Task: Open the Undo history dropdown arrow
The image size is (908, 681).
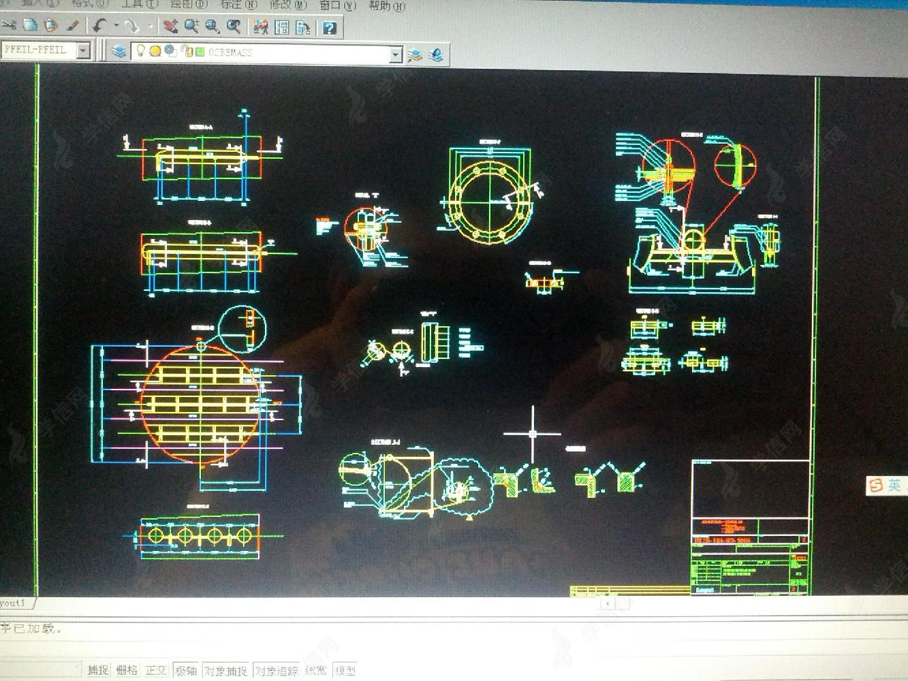Action: [116, 26]
